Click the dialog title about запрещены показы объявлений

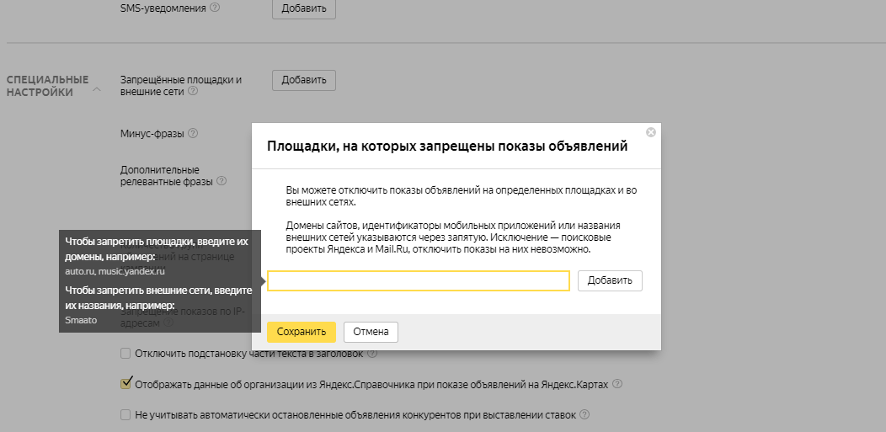(x=446, y=146)
